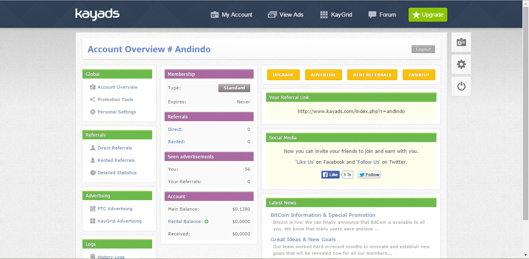
Task: Click the Account Overview sidebar icon
Action: pos(93,87)
